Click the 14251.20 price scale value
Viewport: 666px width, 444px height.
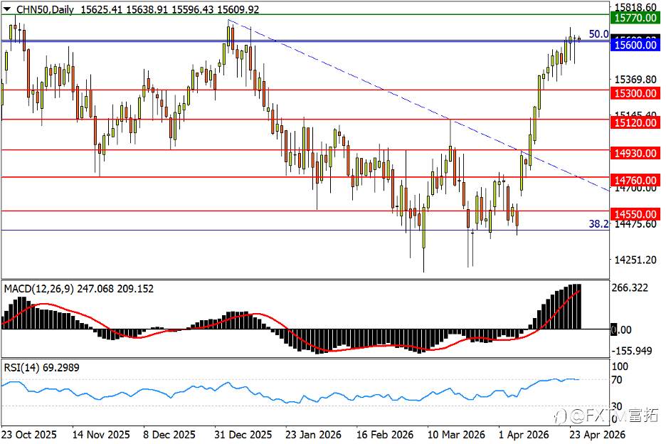pos(635,260)
